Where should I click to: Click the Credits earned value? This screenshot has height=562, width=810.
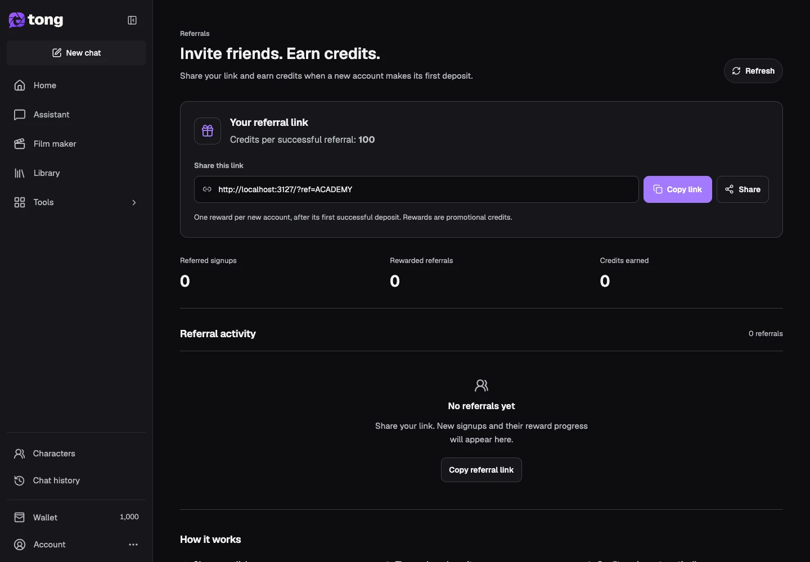pos(605,281)
